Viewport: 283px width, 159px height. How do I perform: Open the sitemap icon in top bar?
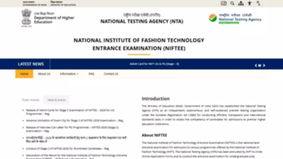pos(241,3)
